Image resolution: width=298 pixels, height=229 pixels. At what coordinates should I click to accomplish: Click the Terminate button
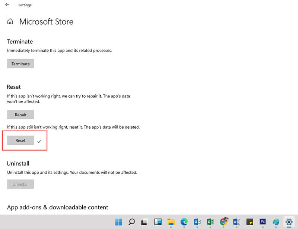click(x=20, y=63)
